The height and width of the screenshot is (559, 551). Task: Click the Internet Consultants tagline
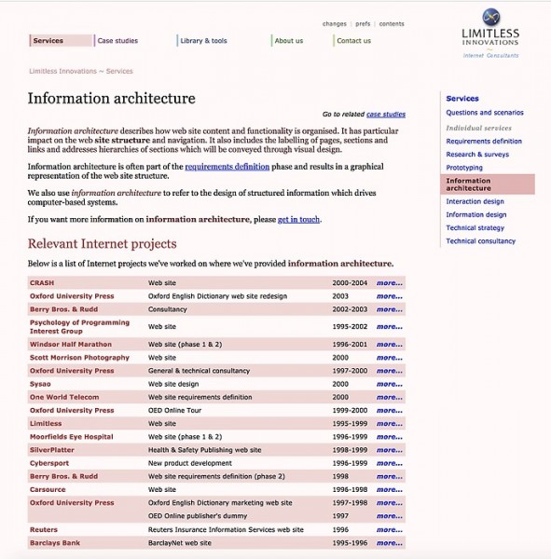coord(490,55)
